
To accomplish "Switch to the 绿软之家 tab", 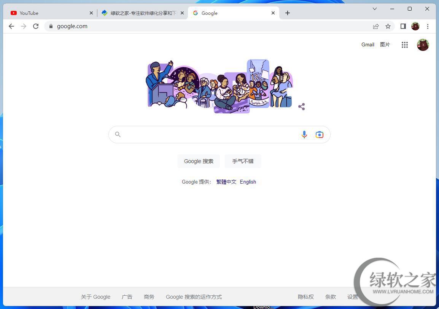I will [141, 13].
